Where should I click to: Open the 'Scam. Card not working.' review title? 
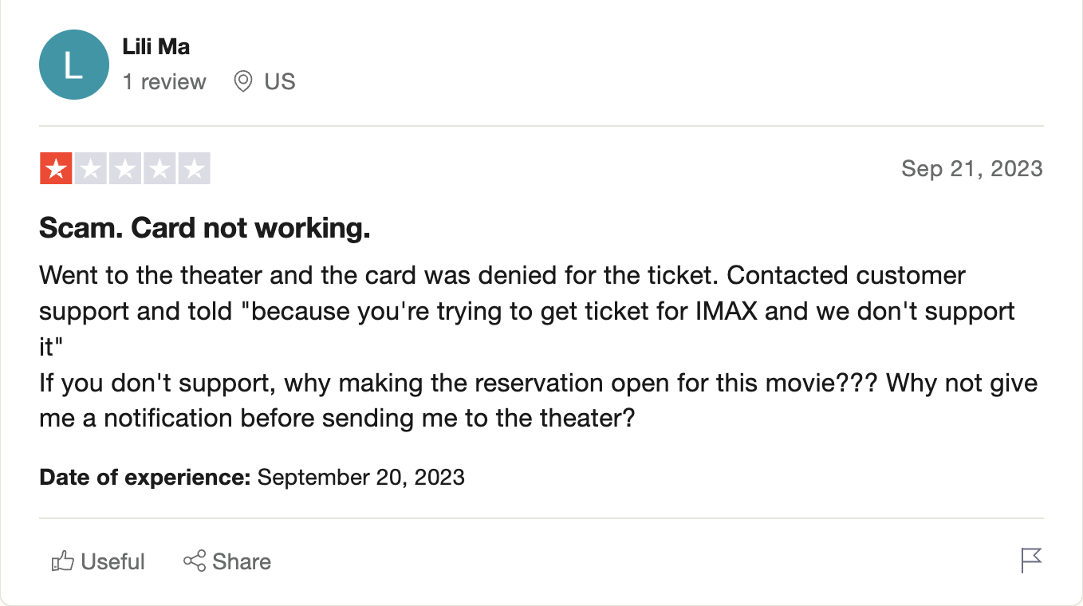pos(205,229)
